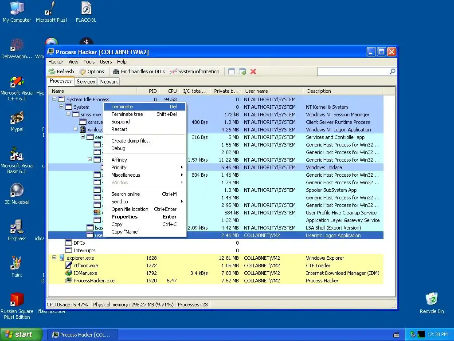454x341 pixels.
Task: Click Create dump file… entry
Action: [x=145, y=141]
